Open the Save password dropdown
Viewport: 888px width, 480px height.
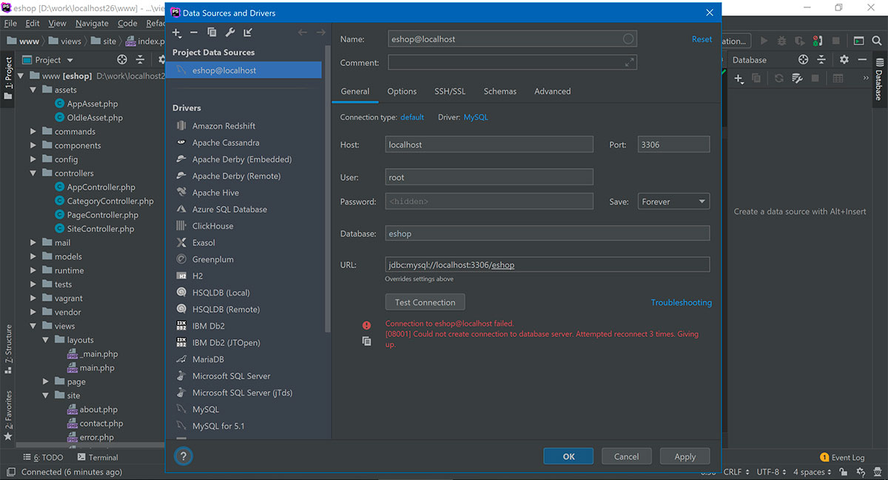point(673,201)
